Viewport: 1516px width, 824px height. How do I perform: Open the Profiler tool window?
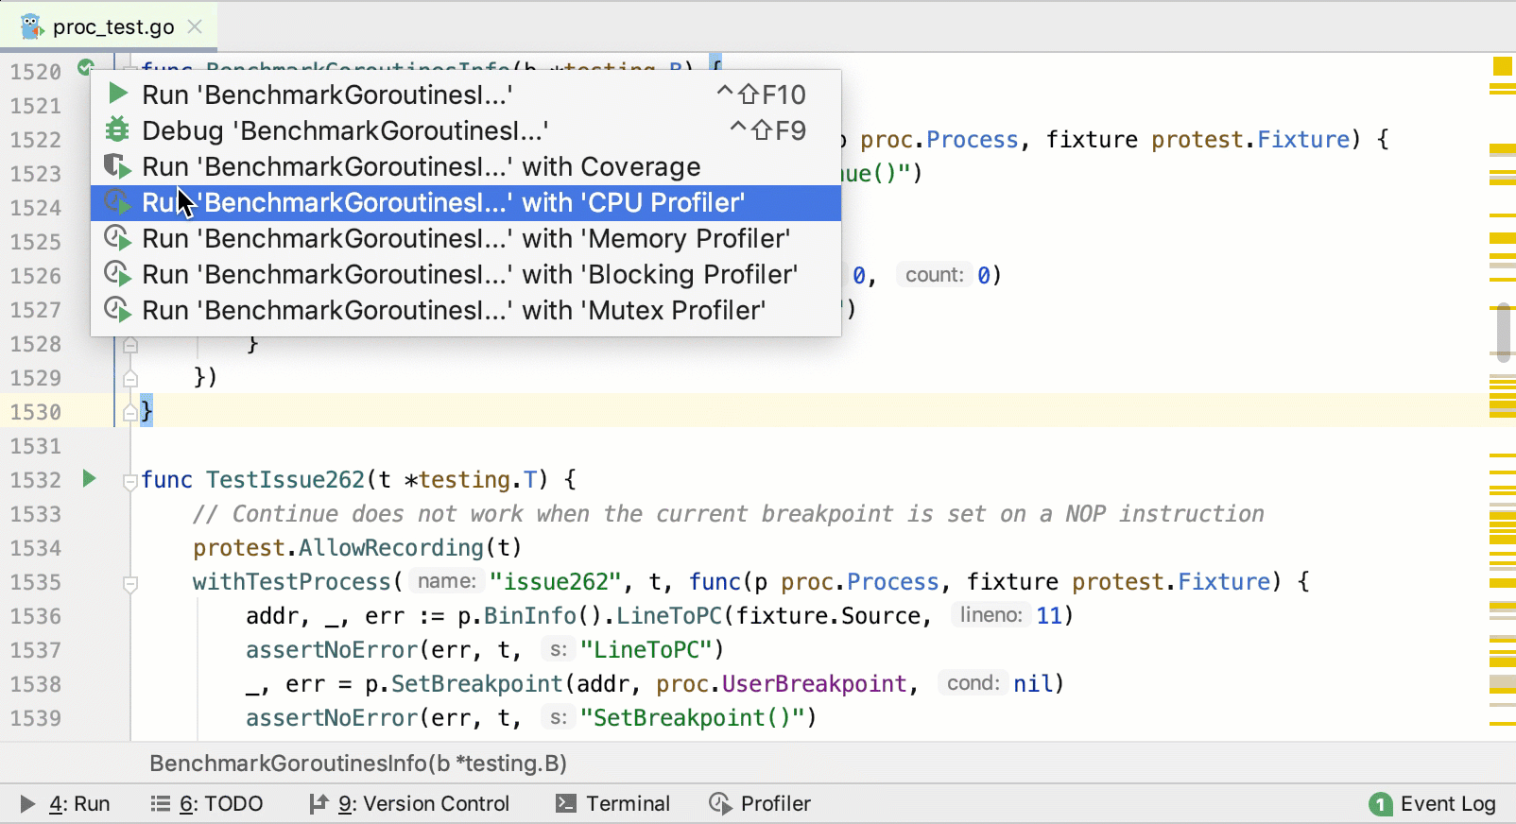760,803
